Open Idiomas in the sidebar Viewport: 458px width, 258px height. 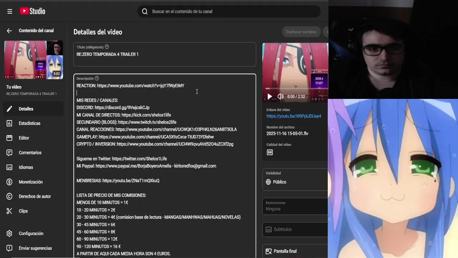point(34,167)
